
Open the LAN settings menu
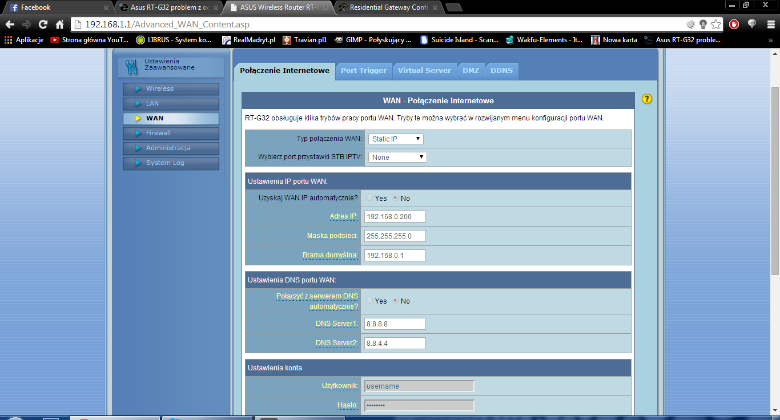point(171,103)
